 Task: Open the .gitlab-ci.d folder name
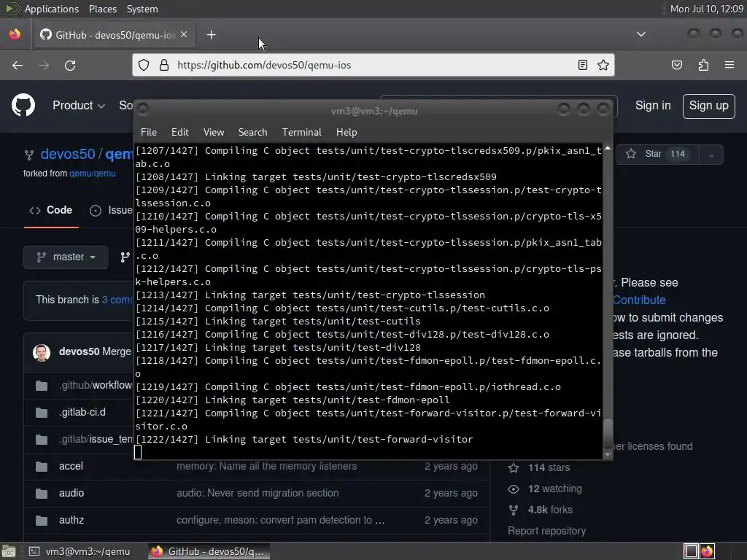82,412
